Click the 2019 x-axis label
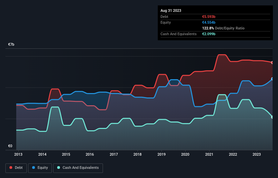 click(x=162, y=154)
